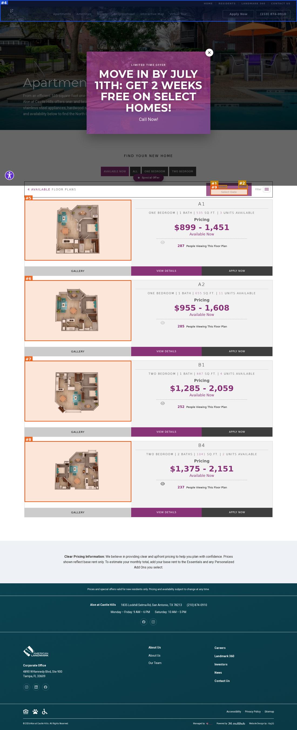Click the pet friendly paw icon
The width and height of the screenshot is (297, 730).
point(35,712)
